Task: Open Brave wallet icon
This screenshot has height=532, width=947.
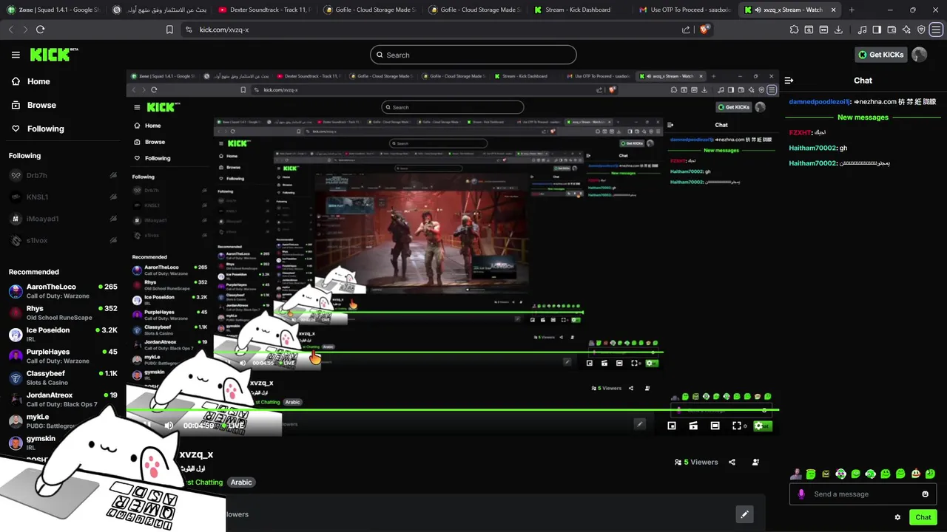Action: pyautogui.click(x=892, y=30)
